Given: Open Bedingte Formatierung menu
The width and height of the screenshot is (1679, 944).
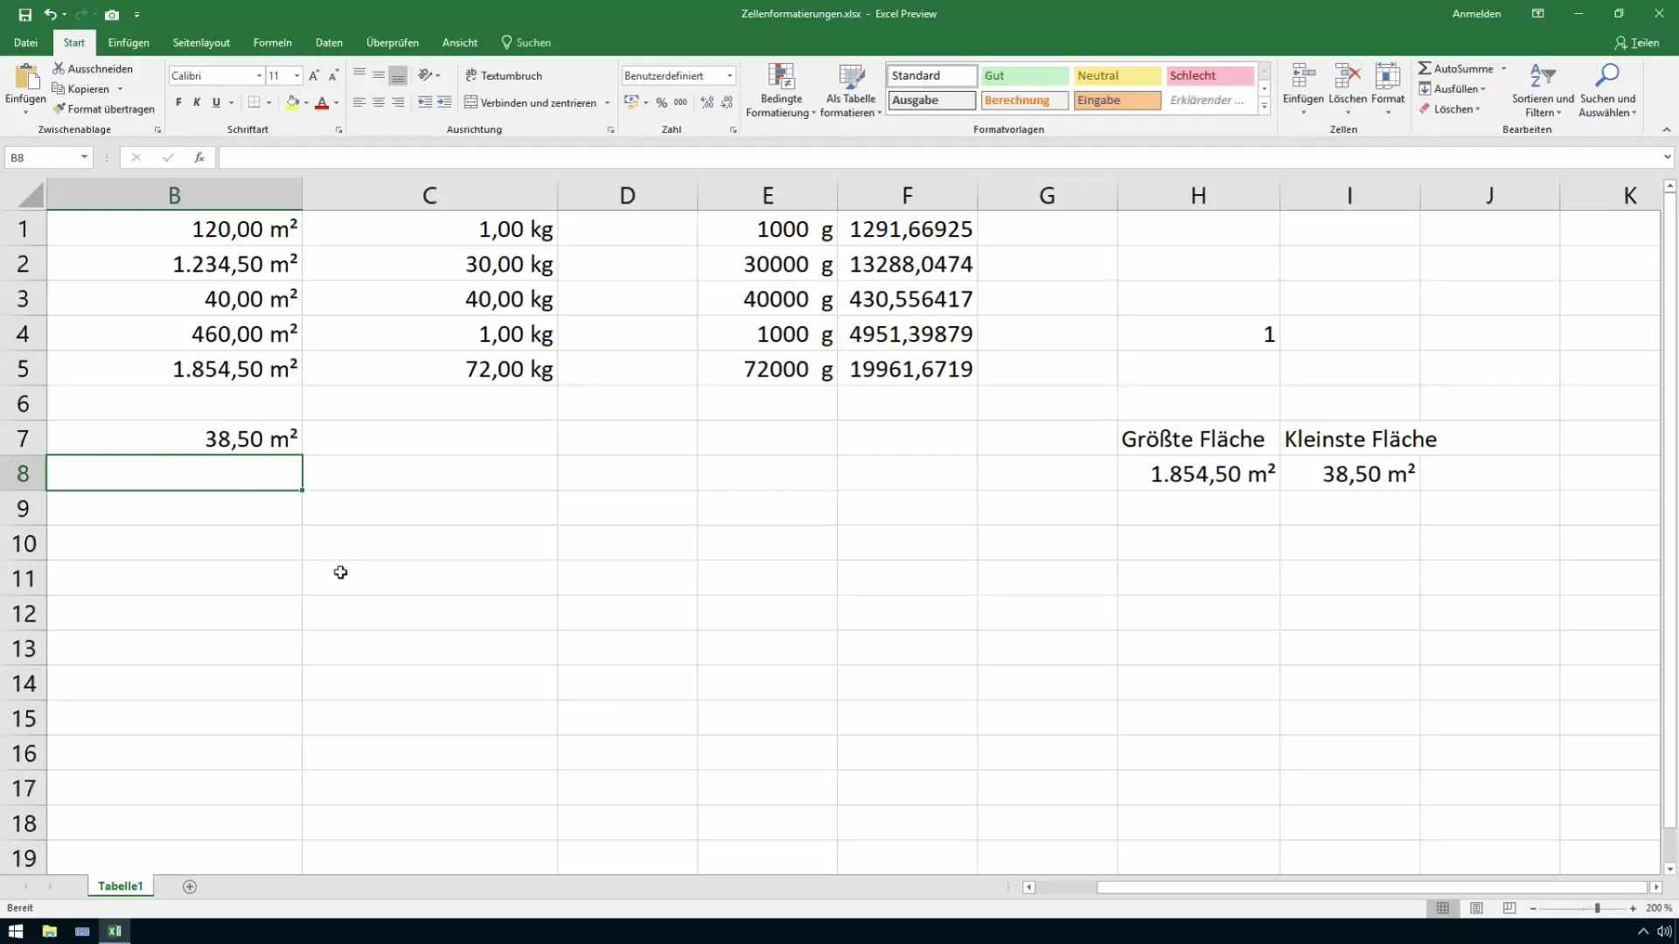Looking at the screenshot, I should point(781,90).
